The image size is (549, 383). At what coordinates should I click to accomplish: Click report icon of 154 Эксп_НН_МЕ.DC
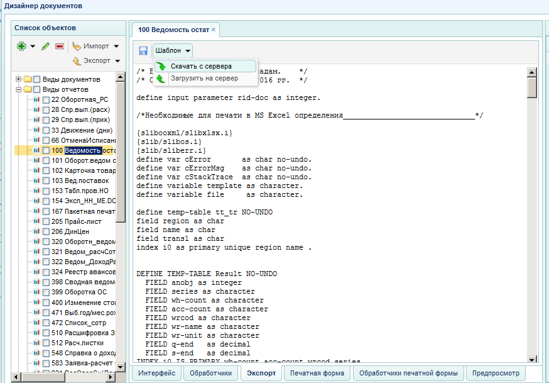pyautogui.click(x=36, y=201)
